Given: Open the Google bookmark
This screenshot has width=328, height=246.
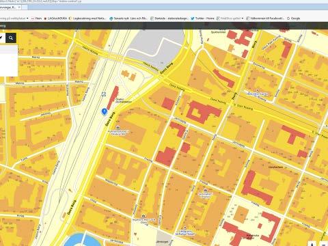Looking at the screenshot, I should point(293,18).
